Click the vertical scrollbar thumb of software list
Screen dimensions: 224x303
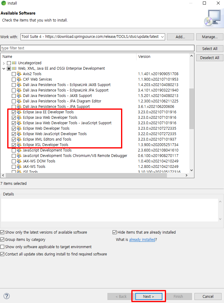pyautogui.click(x=191, y=108)
